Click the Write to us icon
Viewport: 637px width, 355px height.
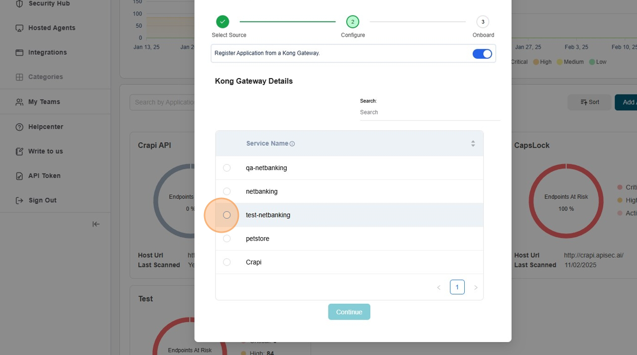pos(19,151)
